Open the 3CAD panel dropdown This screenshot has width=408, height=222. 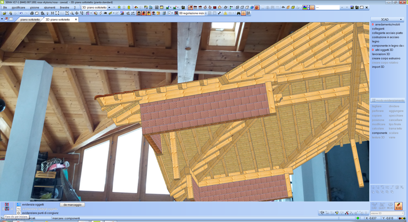(x=401, y=20)
